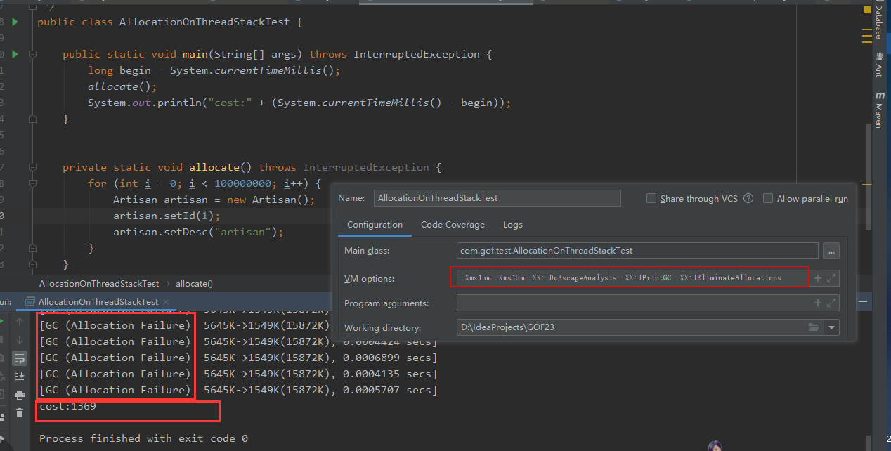Click the browse button beside Main class
Screen dimensions: 891x451
[831, 251]
